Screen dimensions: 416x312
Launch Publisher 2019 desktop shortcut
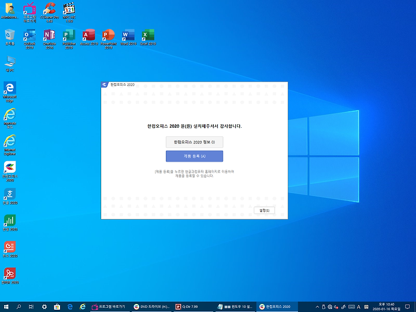(x=69, y=39)
